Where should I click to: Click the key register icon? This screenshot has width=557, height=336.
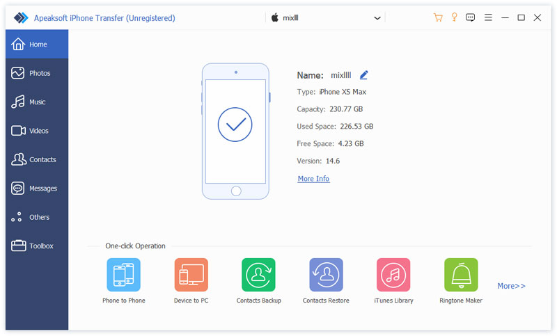pyautogui.click(x=454, y=17)
